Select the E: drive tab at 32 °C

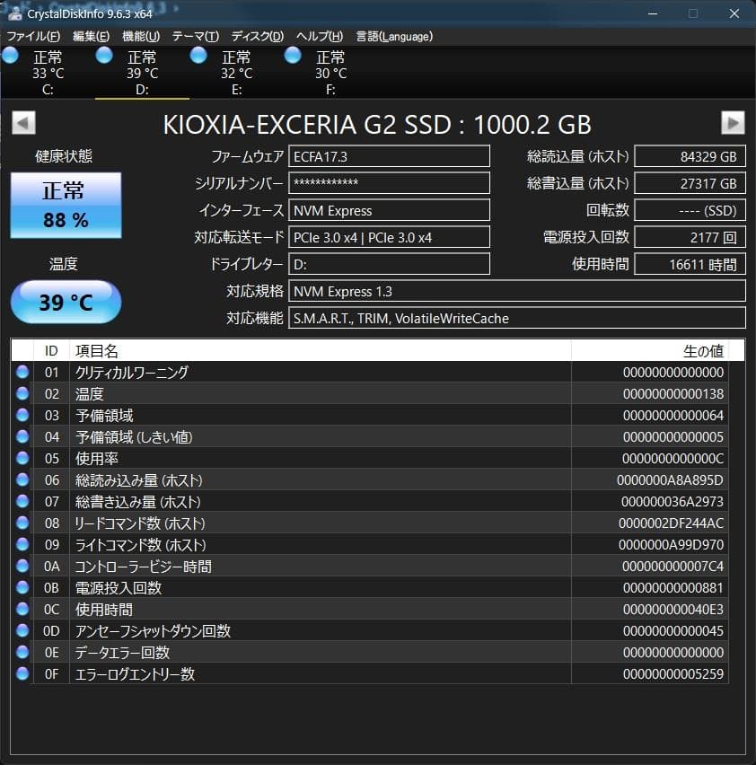[236, 73]
